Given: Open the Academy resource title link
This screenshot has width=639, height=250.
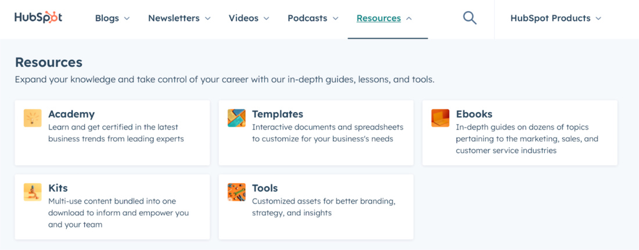Looking at the screenshot, I should 71,114.
